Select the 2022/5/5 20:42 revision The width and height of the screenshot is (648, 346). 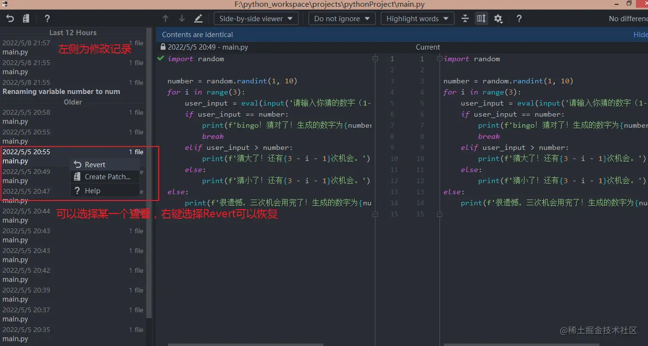[73, 275]
